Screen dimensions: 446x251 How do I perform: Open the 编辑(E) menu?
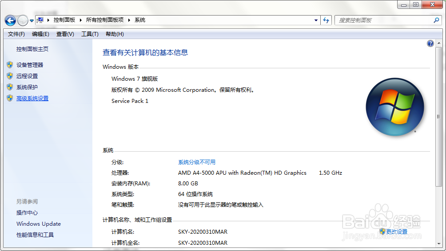(x=40, y=34)
